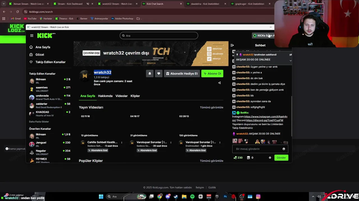Screen dimensions: 359x201
Task: Expand the pinned message chevron
Action: [x=291, y=61]
